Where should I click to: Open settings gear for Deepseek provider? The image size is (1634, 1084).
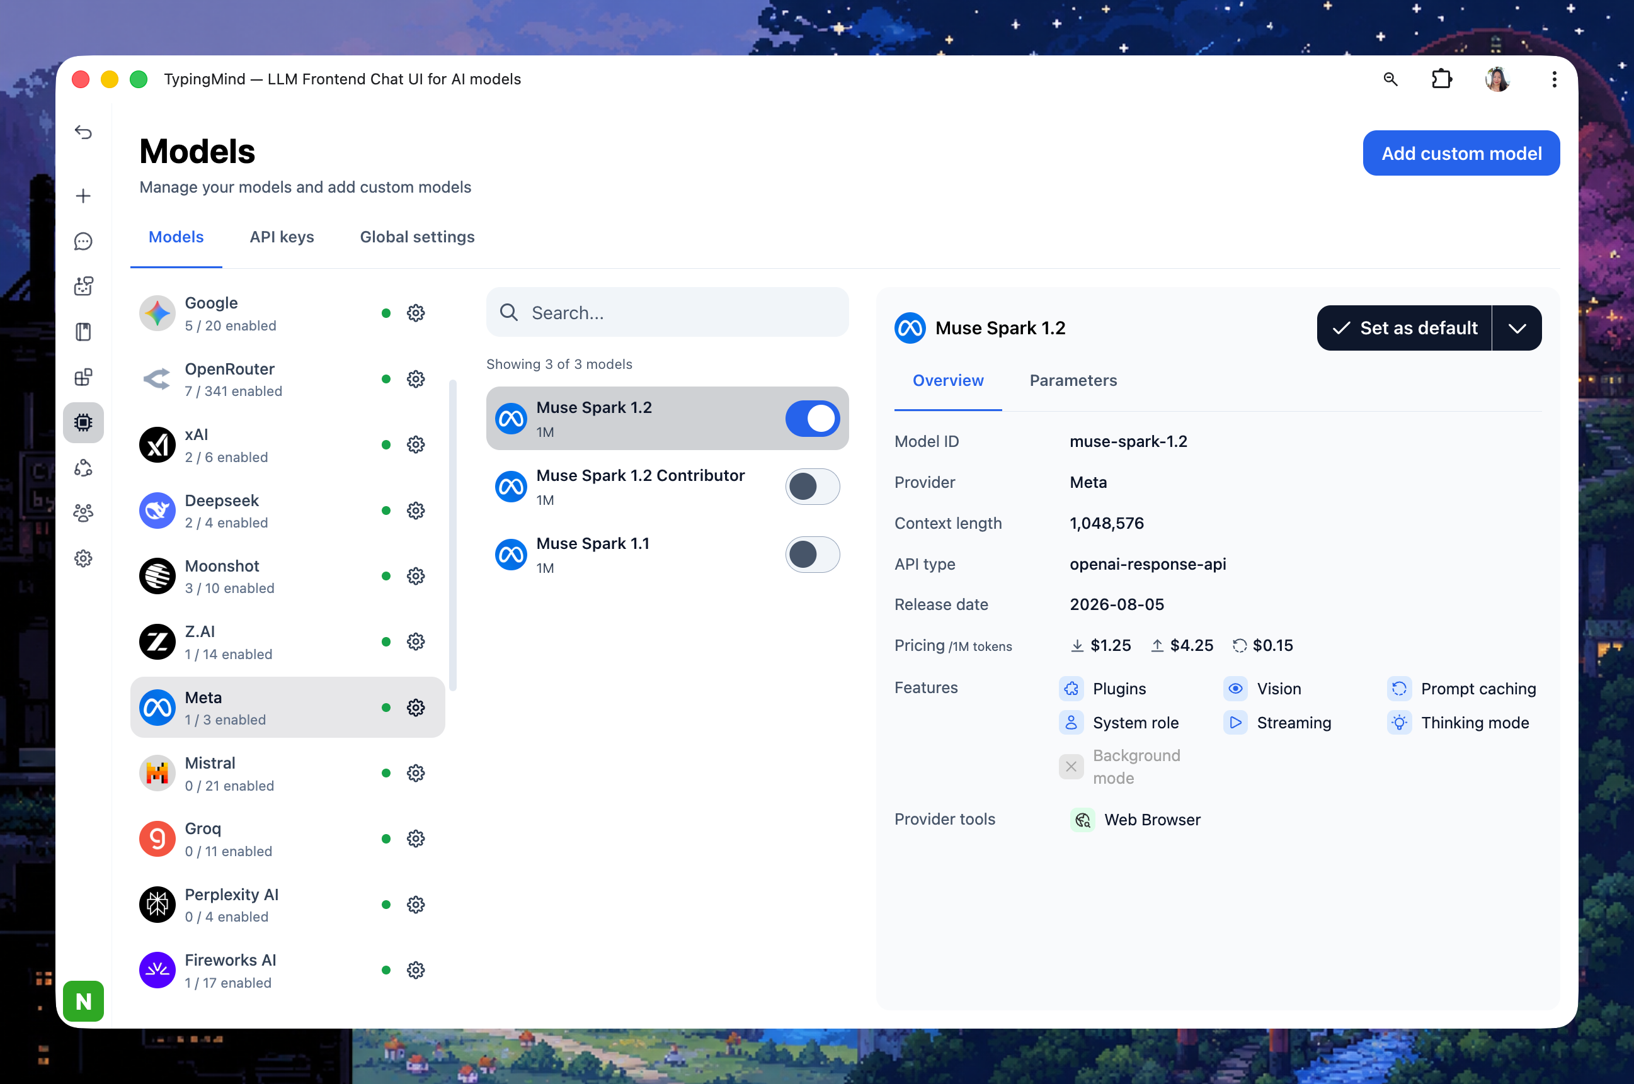tap(416, 511)
